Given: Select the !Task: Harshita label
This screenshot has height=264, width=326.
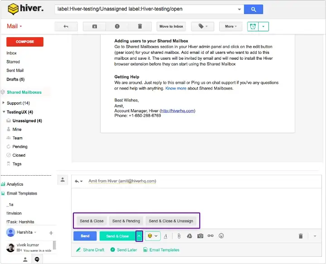Looking at the screenshot, I should point(20,222).
